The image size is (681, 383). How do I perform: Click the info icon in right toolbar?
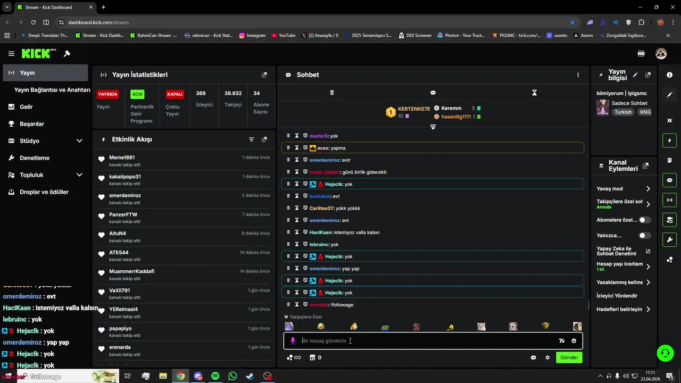point(669,75)
